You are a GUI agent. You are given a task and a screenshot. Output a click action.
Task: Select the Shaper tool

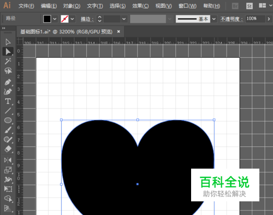[x=8, y=140]
